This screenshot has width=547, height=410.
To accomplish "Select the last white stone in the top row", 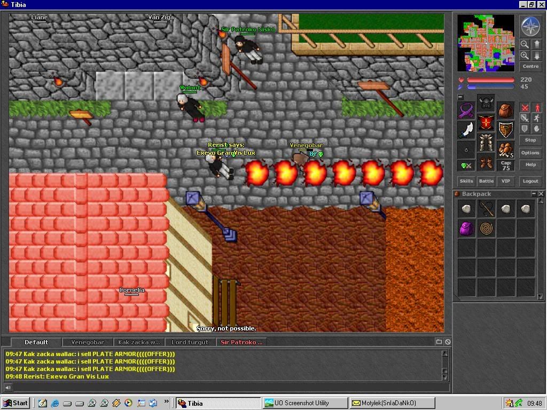I will pyautogui.click(x=526, y=209).
